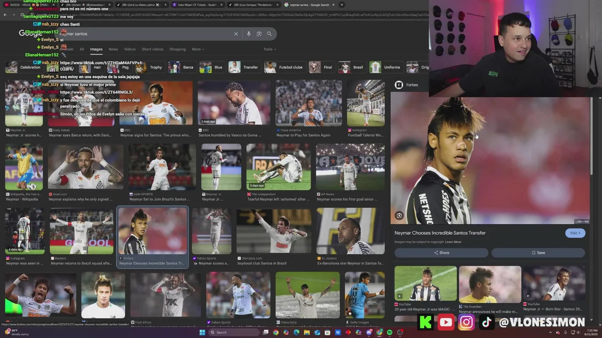
Task: Switch to the Videos tab
Action: [130, 49]
